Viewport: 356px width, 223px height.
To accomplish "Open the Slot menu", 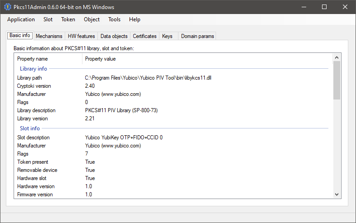I will (x=48, y=19).
